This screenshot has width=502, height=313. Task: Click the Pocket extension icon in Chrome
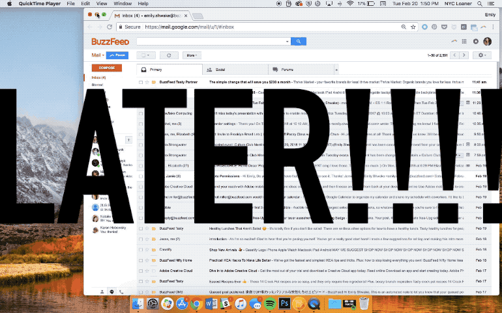point(444,27)
